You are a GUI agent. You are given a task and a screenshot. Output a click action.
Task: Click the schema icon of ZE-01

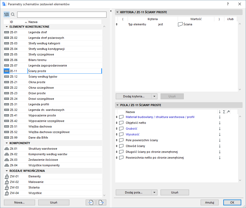coord(7,32)
